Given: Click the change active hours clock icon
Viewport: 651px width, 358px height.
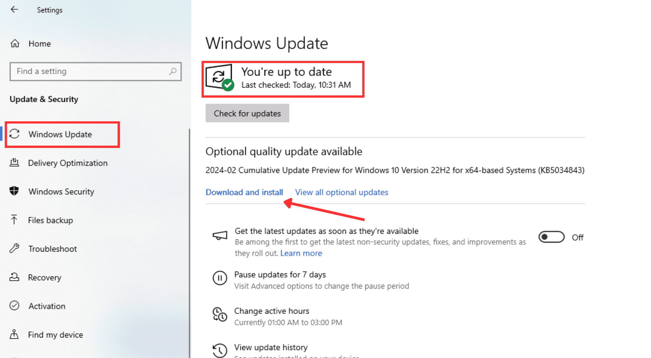Looking at the screenshot, I should pyautogui.click(x=220, y=314).
